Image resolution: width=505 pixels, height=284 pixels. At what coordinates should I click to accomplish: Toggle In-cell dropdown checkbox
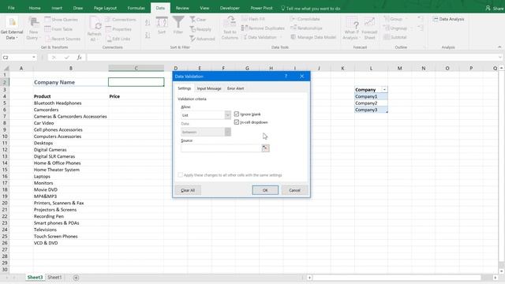(237, 122)
